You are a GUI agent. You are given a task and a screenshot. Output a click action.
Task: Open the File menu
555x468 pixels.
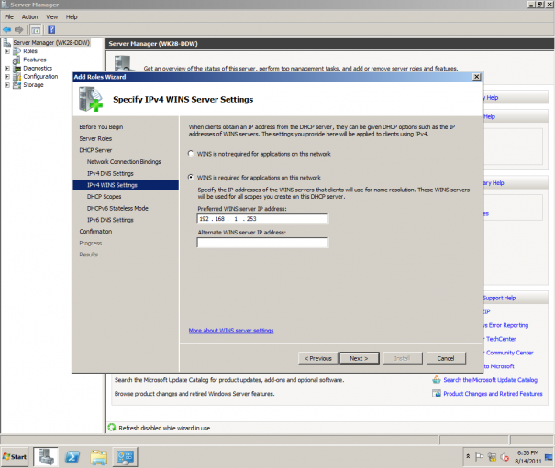coord(9,17)
